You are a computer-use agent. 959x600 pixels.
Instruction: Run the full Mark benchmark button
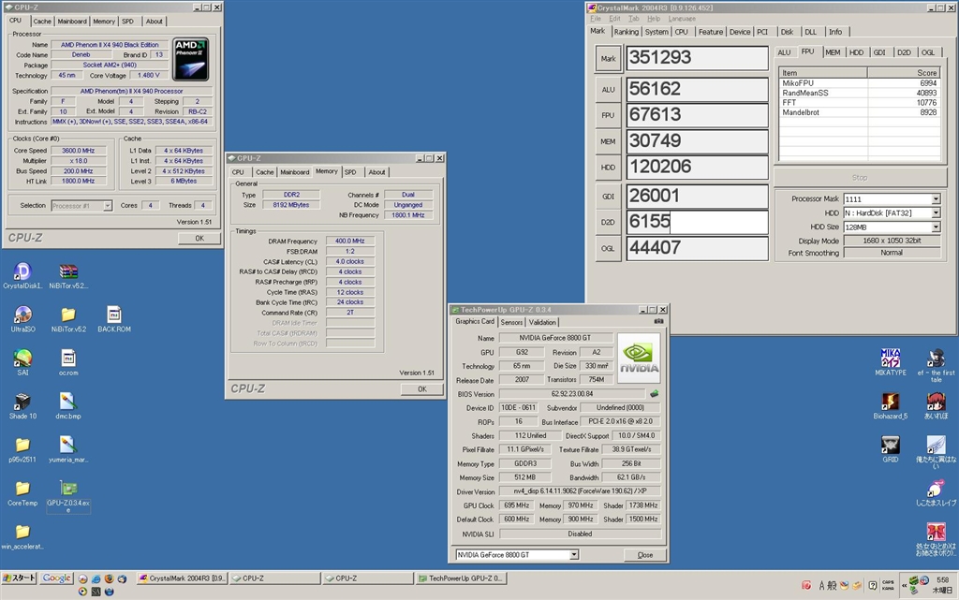pyautogui.click(x=608, y=58)
